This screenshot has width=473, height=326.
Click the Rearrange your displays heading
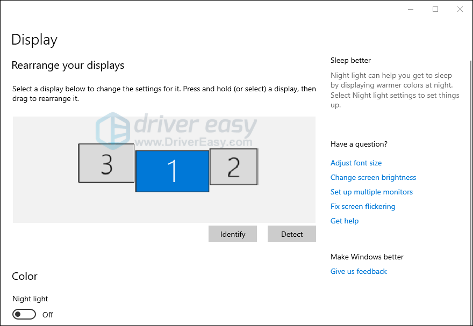click(x=68, y=66)
